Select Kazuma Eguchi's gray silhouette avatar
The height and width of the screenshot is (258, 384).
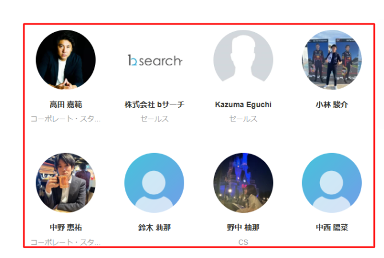[243, 60]
